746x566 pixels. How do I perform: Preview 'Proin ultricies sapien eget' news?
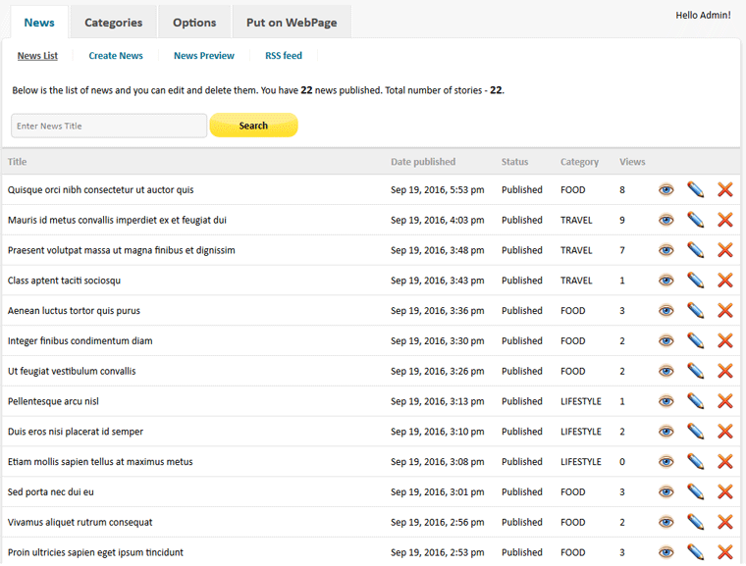pyautogui.click(x=666, y=552)
